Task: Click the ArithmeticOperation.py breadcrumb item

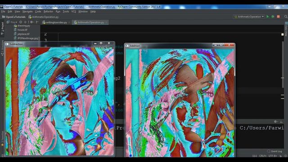Action: coord(44,17)
